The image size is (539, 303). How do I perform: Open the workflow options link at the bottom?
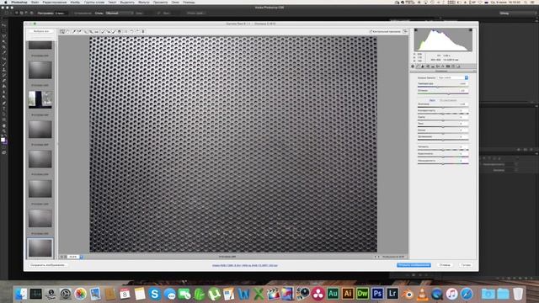(x=244, y=266)
